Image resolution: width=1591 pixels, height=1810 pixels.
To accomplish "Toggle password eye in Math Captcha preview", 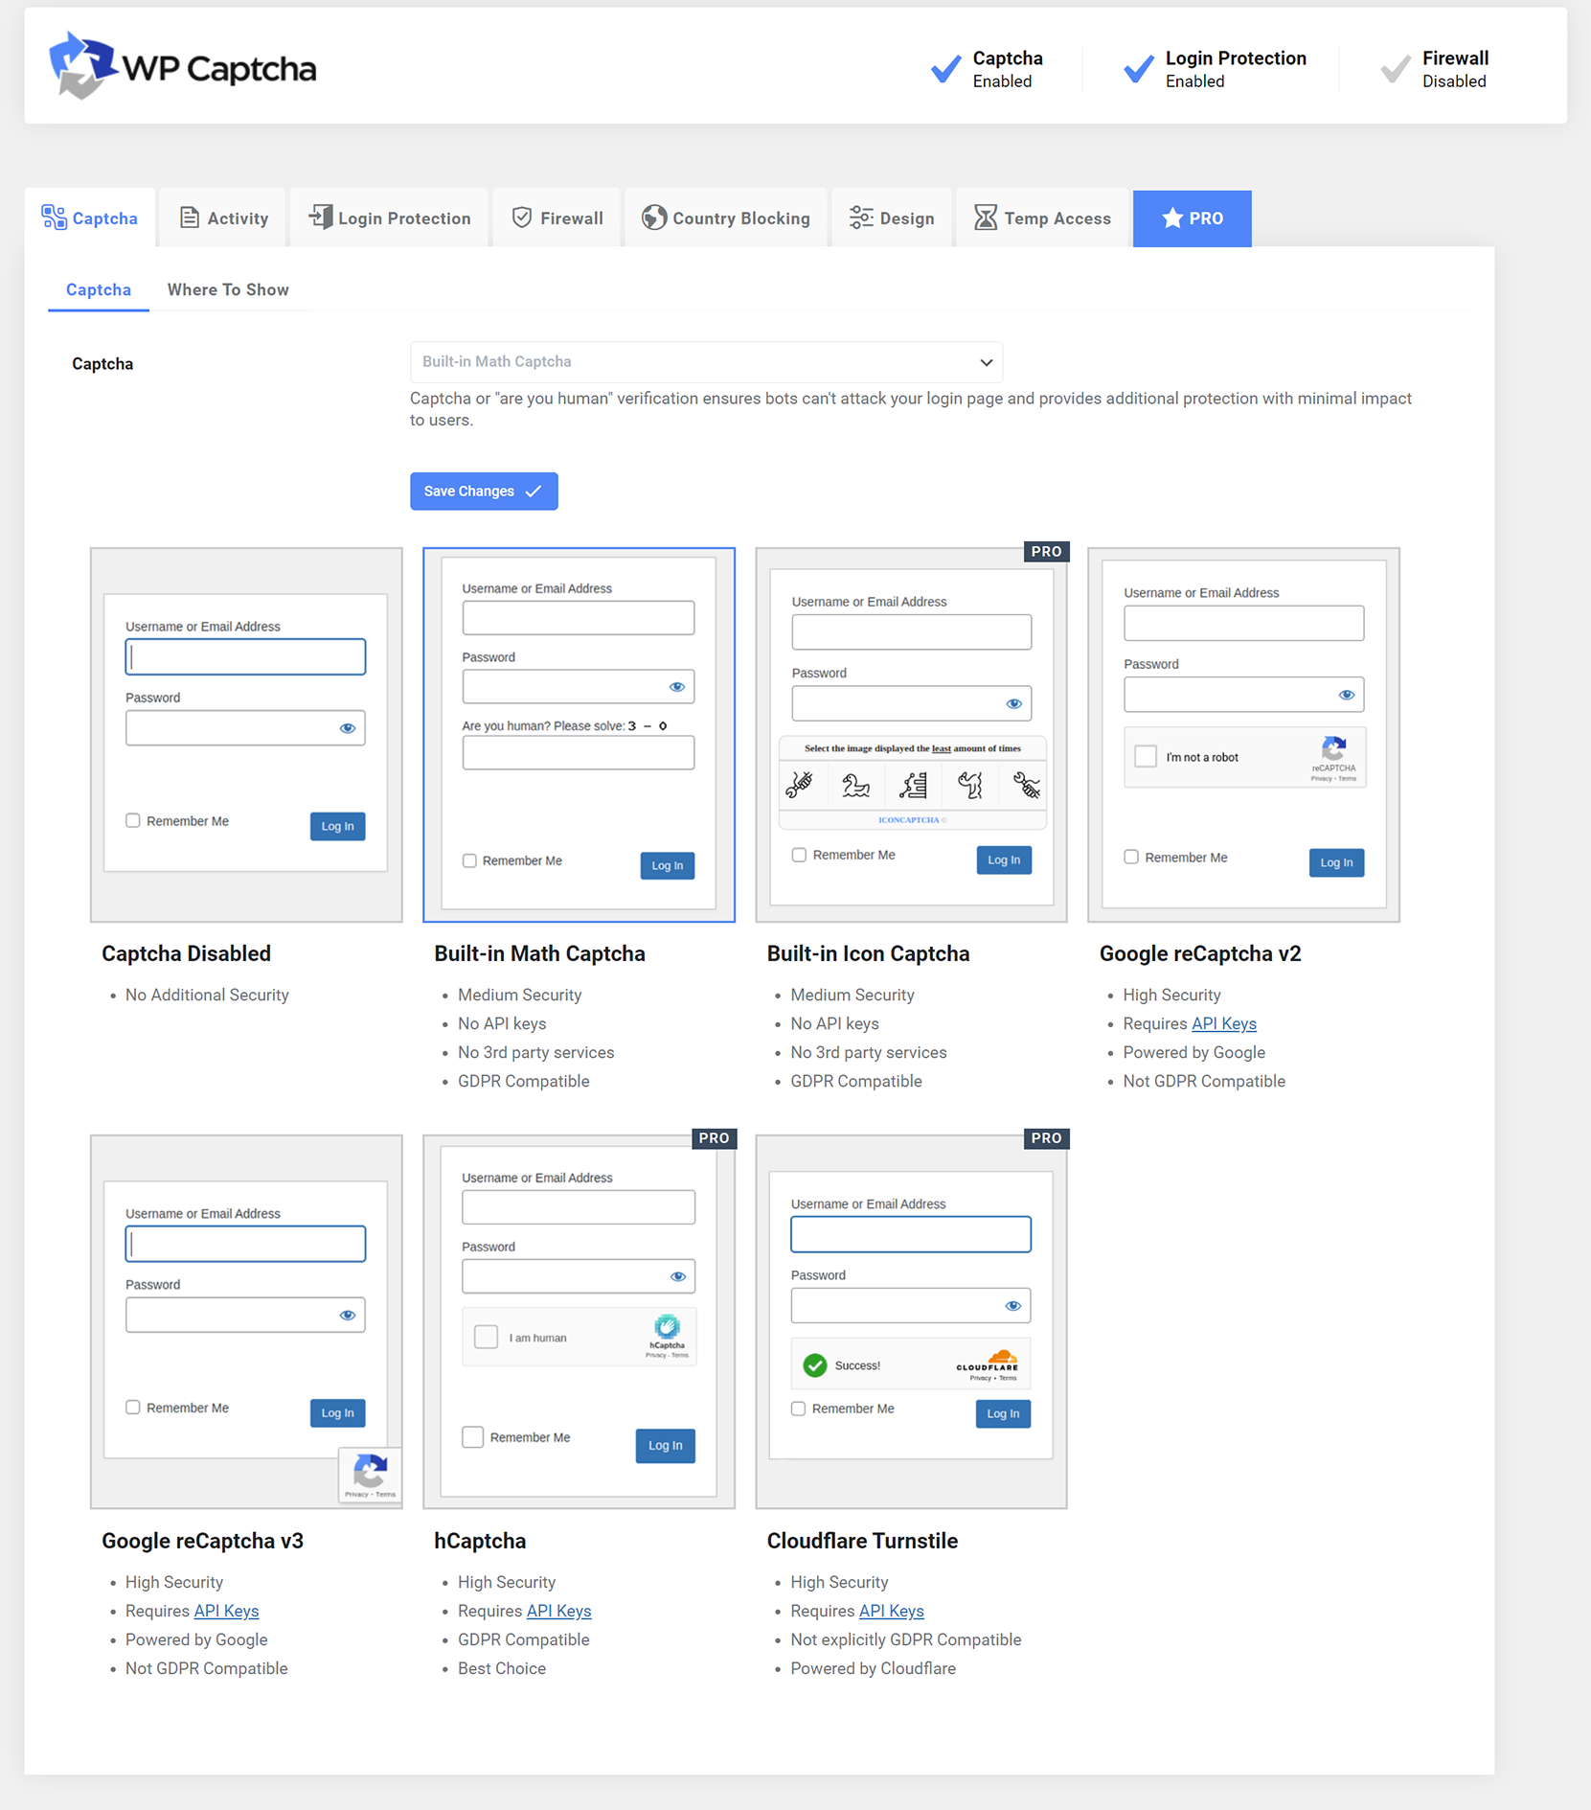I will pyautogui.click(x=677, y=687).
